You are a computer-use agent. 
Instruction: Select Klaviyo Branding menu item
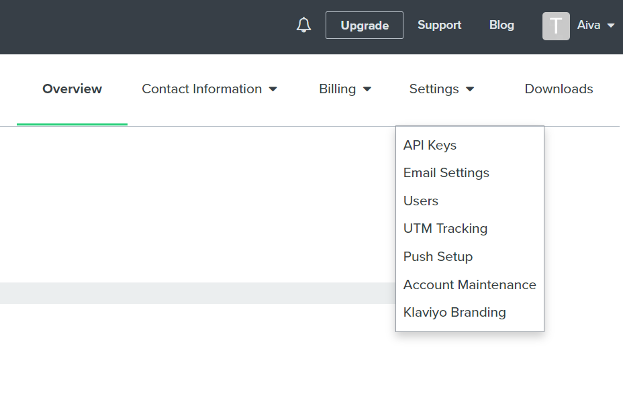(454, 312)
